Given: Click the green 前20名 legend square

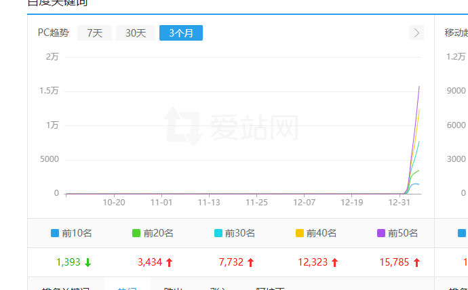Looking at the screenshot, I should (x=136, y=233).
